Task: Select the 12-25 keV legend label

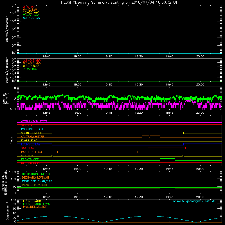Action: [31, 12]
